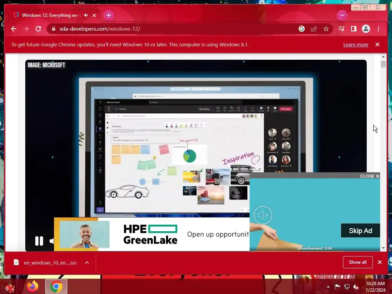Dismiss the Chrome update warning bar
The width and height of the screenshot is (392, 294).
click(377, 44)
